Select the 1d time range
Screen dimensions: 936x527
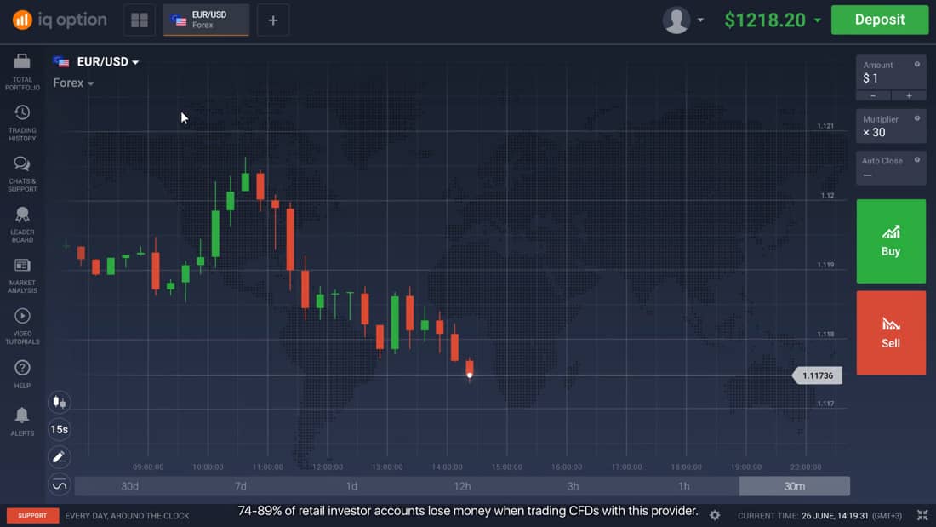click(x=351, y=486)
